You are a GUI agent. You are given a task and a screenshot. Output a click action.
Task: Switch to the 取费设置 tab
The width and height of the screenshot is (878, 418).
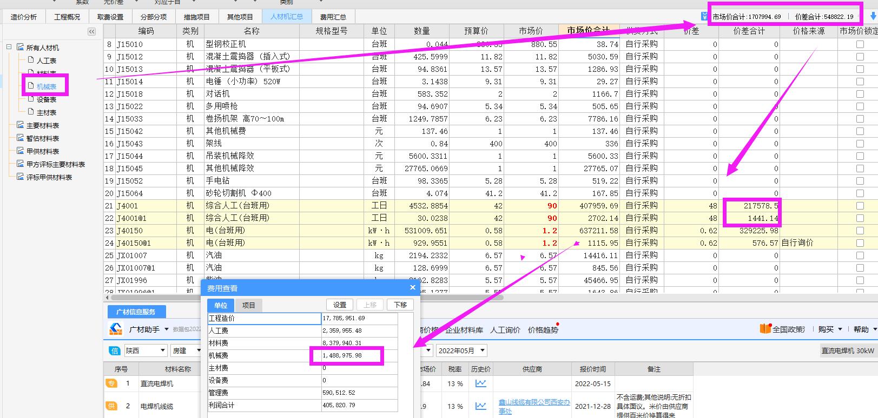pyautogui.click(x=110, y=17)
